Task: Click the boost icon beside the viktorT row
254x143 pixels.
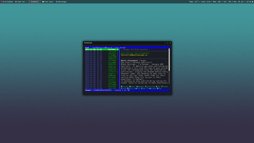Action: pos(117,71)
